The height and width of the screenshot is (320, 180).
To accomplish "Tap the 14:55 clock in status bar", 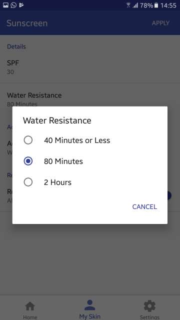I will pos(168,5).
